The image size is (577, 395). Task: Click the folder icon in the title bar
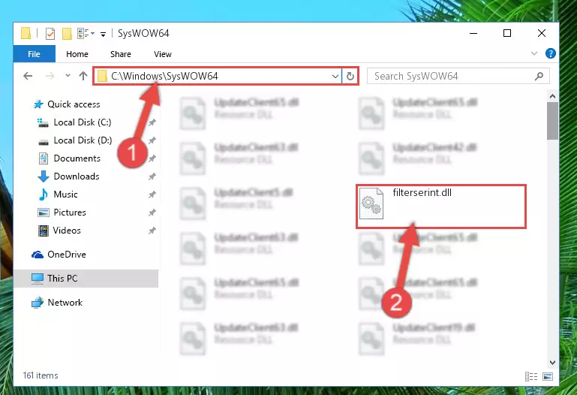(x=26, y=33)
